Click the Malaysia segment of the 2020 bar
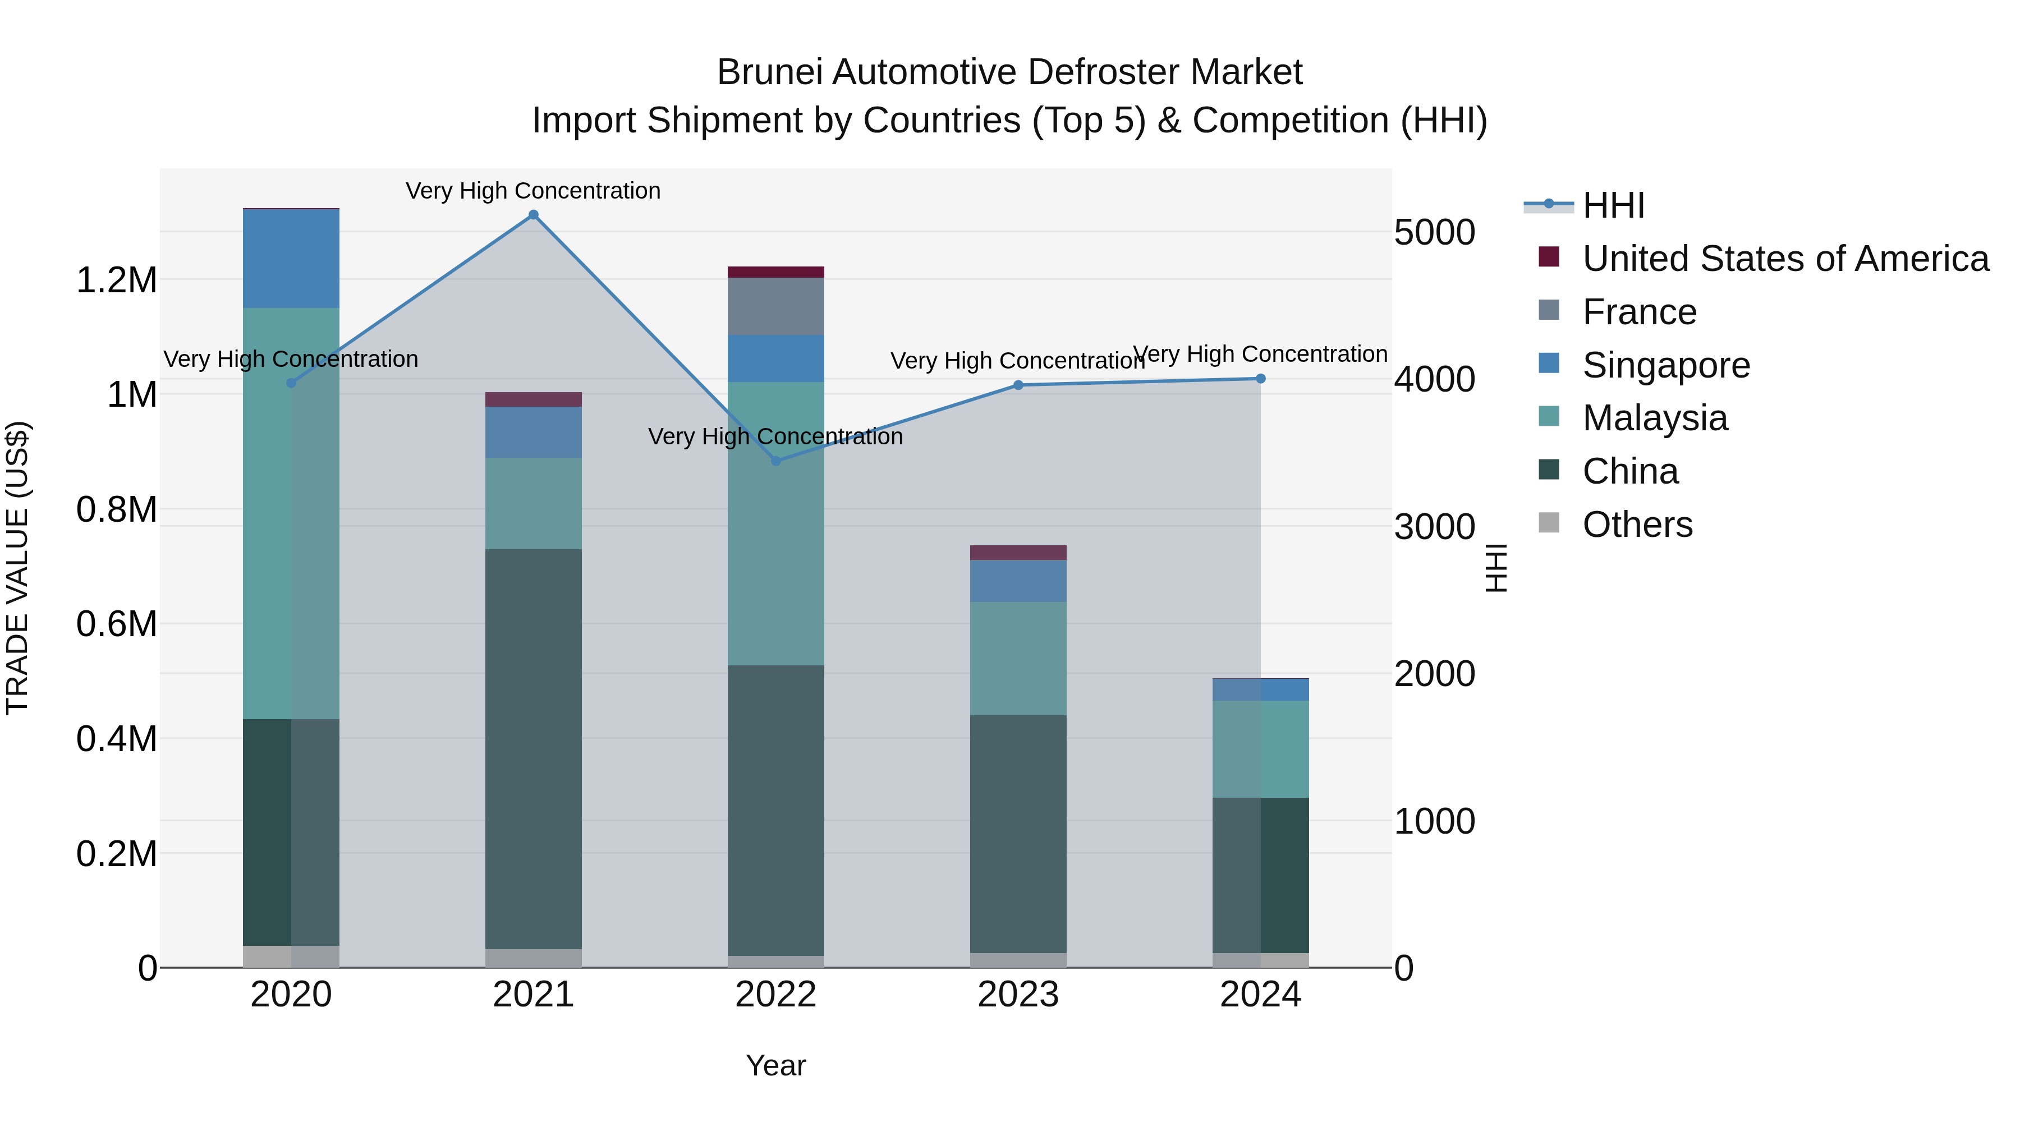The width and height of the screenshot is (2020, 1136). (291, 513)
